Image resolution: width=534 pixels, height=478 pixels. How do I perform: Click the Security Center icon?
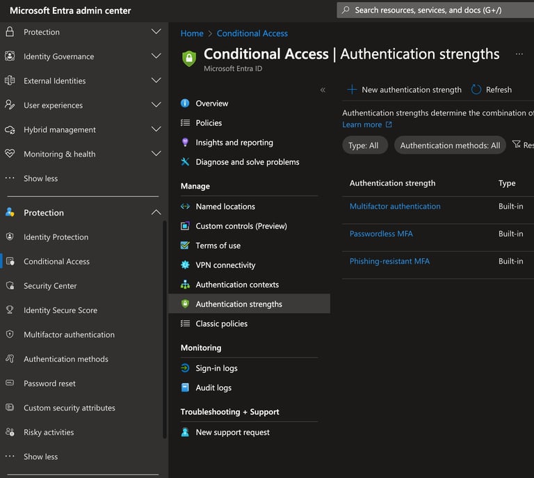click(x=10, y=285)
